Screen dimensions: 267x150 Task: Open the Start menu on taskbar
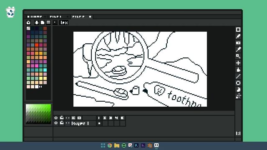pyautogui.click(x=103, y=145)
